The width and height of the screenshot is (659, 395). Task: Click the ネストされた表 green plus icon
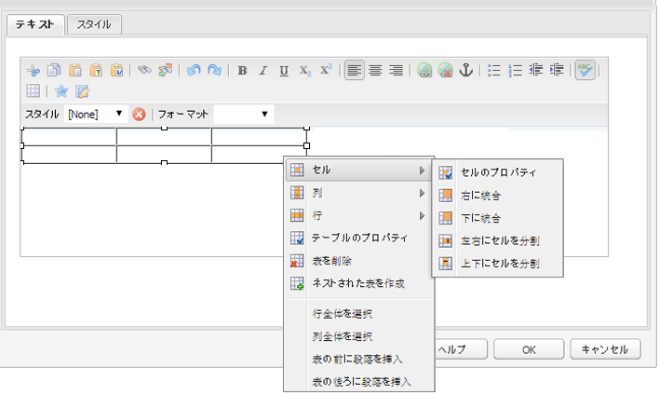click(297, 283)
